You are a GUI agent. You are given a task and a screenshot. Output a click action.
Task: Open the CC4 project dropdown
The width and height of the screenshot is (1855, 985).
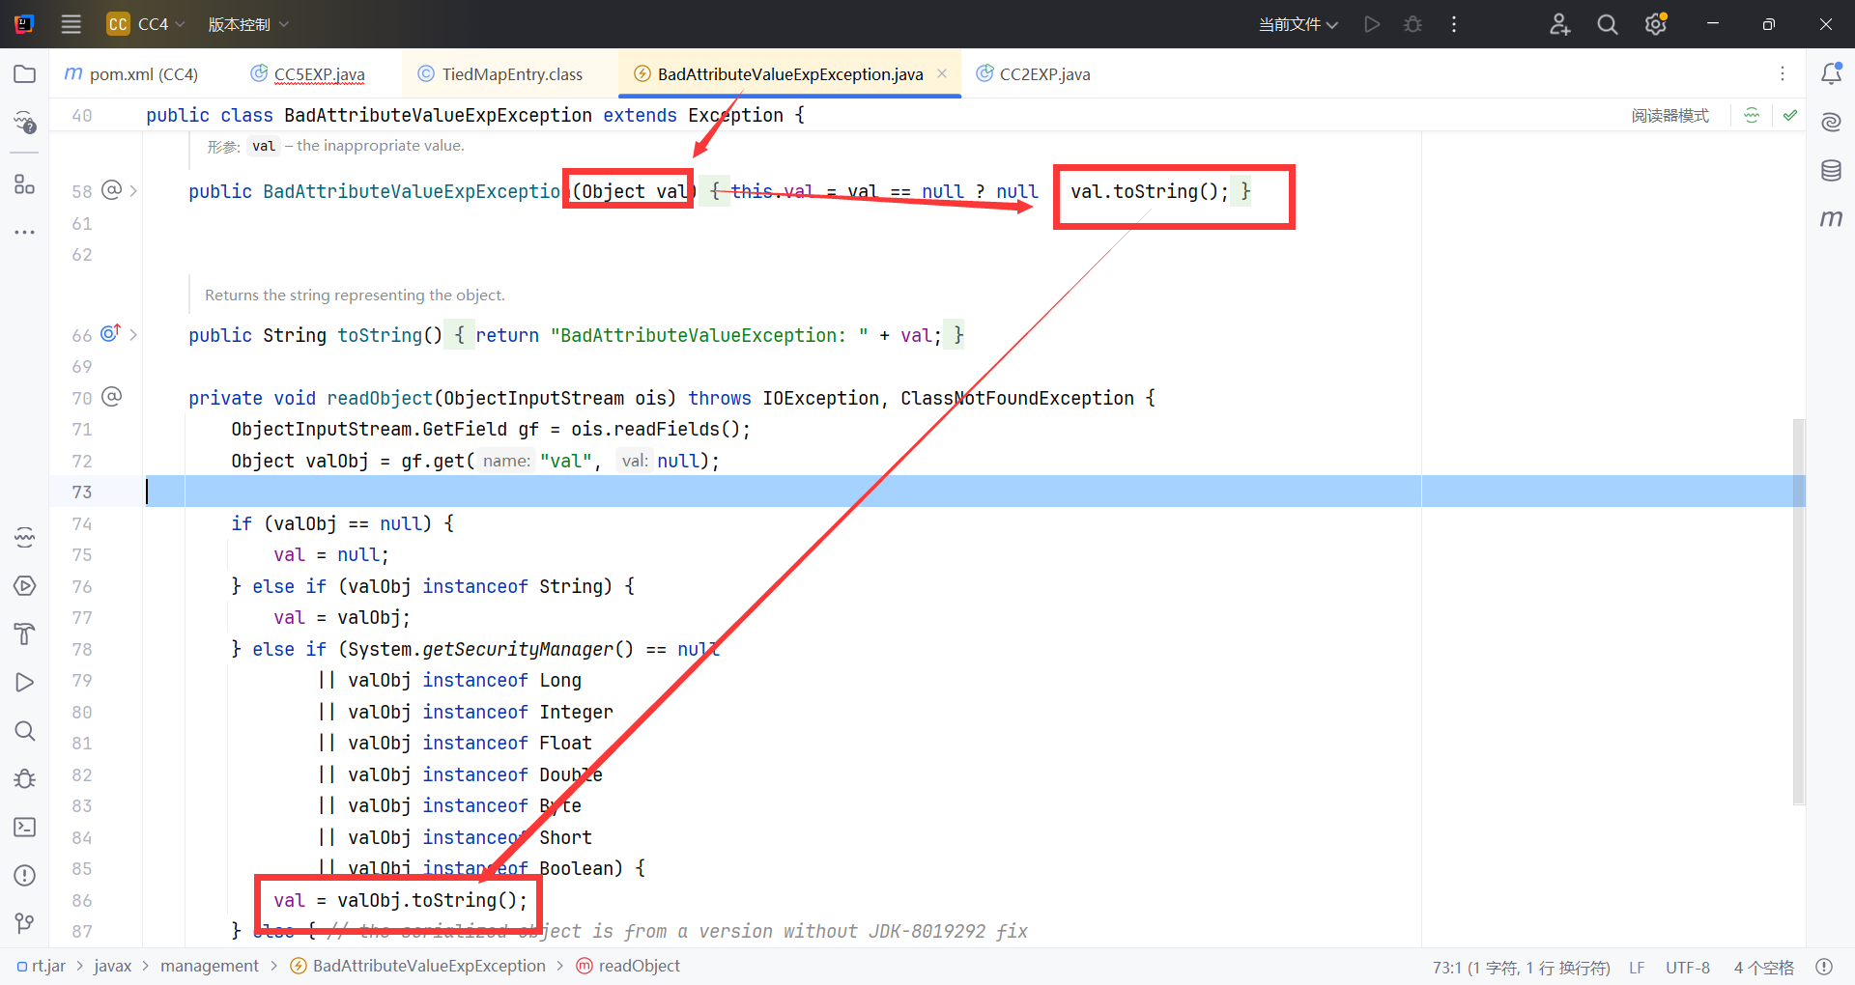[146, 24]
